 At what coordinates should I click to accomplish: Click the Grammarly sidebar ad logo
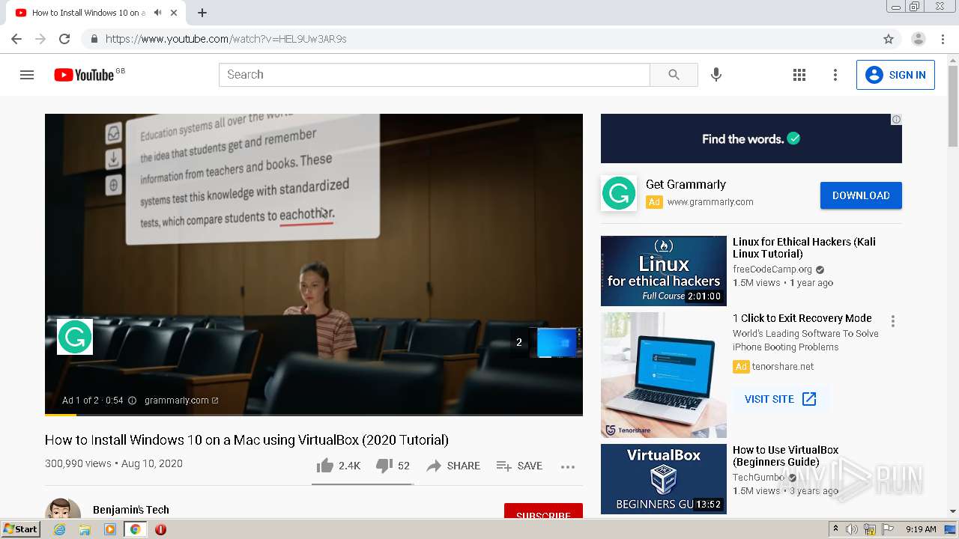click(619, 193)
